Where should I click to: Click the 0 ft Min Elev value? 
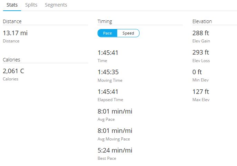click(x=197, y=72)
